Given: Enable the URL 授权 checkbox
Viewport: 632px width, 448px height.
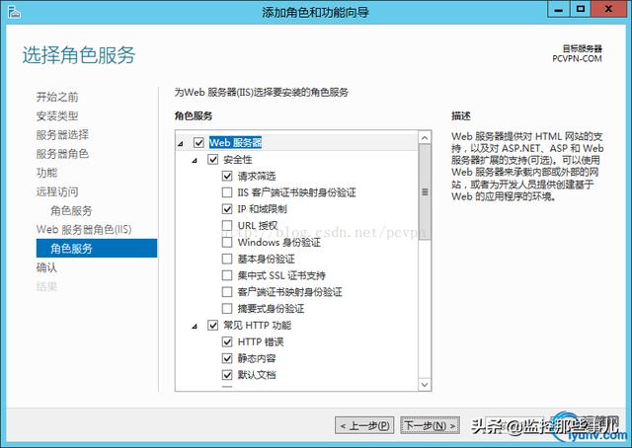Looking at the screenshot, I should tap(227, 226).
